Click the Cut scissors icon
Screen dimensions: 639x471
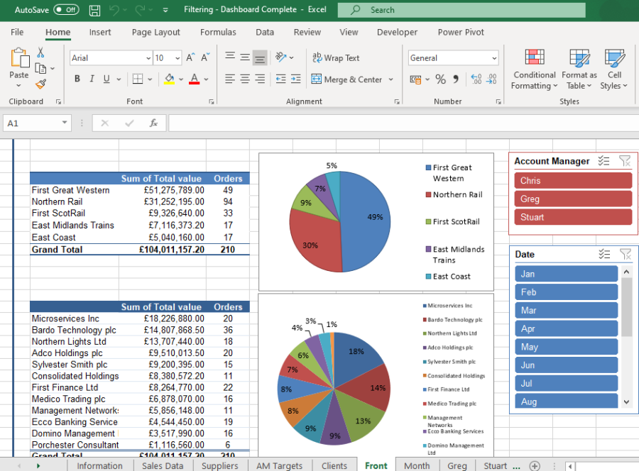click(40, 53)
